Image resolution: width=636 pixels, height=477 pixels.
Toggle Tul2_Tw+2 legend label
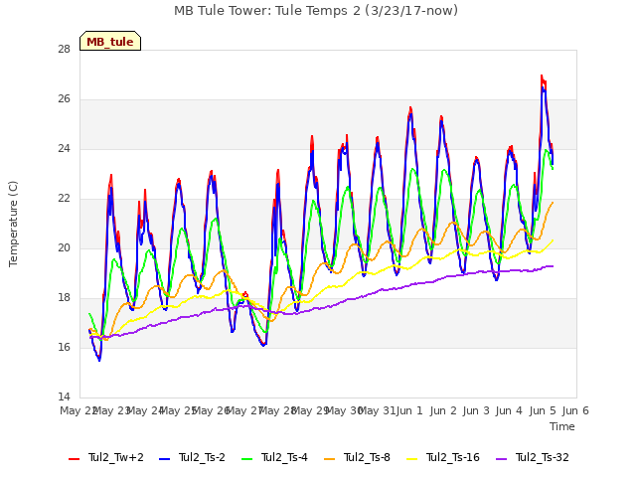click(116, 457)
